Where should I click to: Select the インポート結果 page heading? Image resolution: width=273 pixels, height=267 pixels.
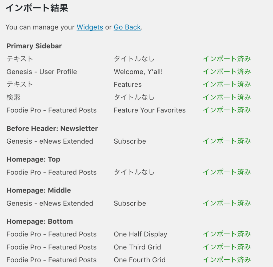37,8
